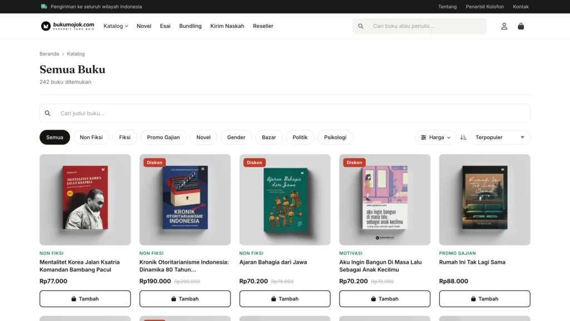
Task: Click search icon in the title search bar
Action: (x=48, y=113)
